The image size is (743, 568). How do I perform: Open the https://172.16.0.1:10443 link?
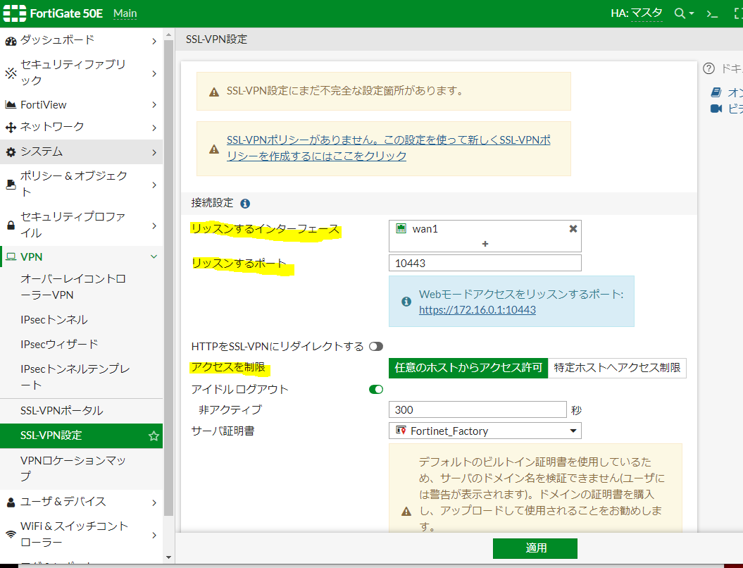coord(477,310)
